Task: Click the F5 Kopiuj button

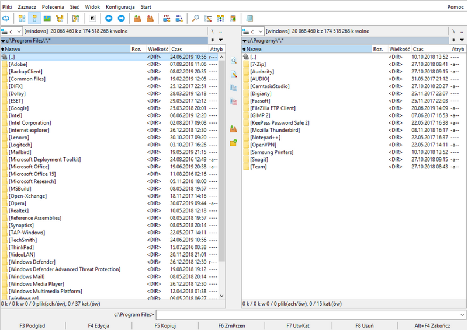Action: point(165,325)
